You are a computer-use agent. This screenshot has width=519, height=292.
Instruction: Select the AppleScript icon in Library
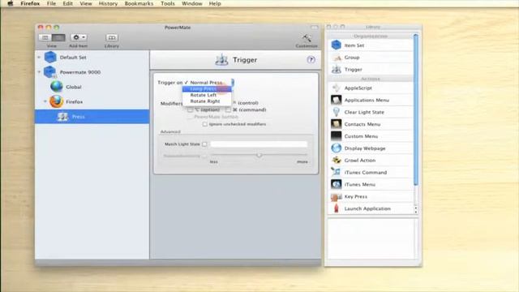click(337, 88)
